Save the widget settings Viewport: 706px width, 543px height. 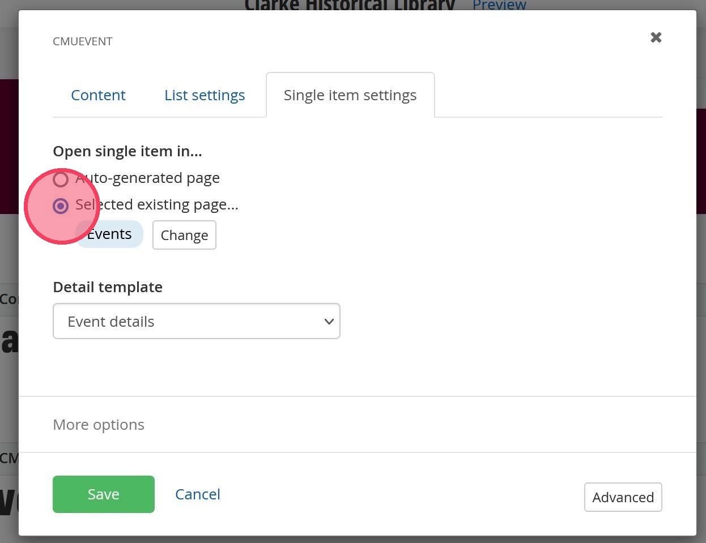103,494
